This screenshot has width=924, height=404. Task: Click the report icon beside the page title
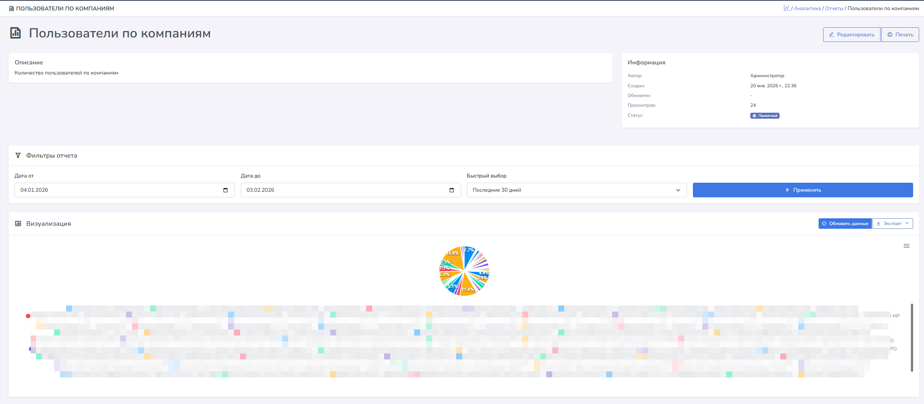[15, 33]
